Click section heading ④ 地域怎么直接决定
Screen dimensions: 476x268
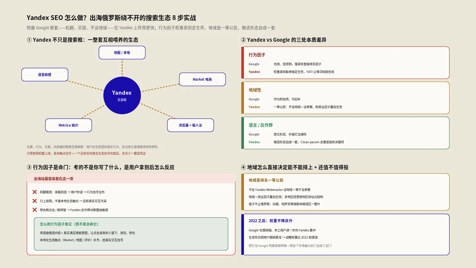pyautogui.click(x=295, y=167)
